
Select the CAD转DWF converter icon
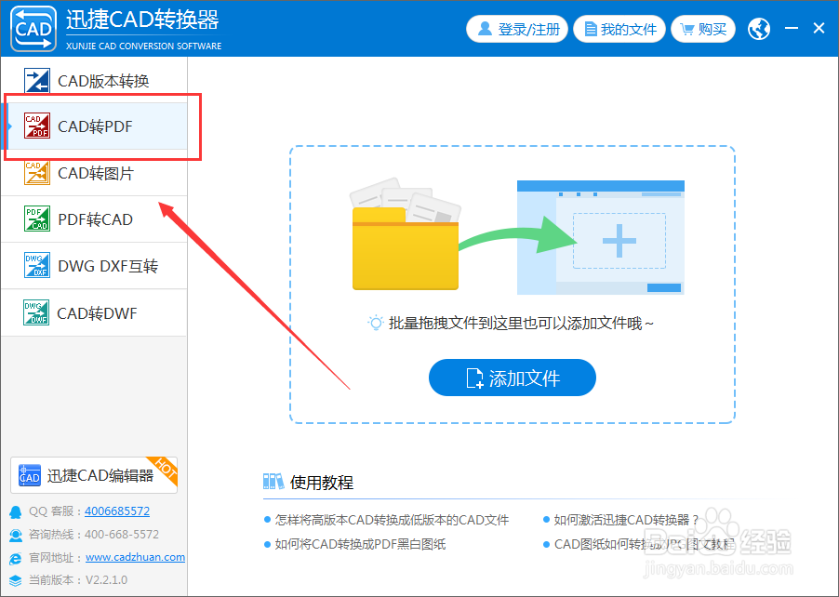pyautogui.click(x=37, y=312)
